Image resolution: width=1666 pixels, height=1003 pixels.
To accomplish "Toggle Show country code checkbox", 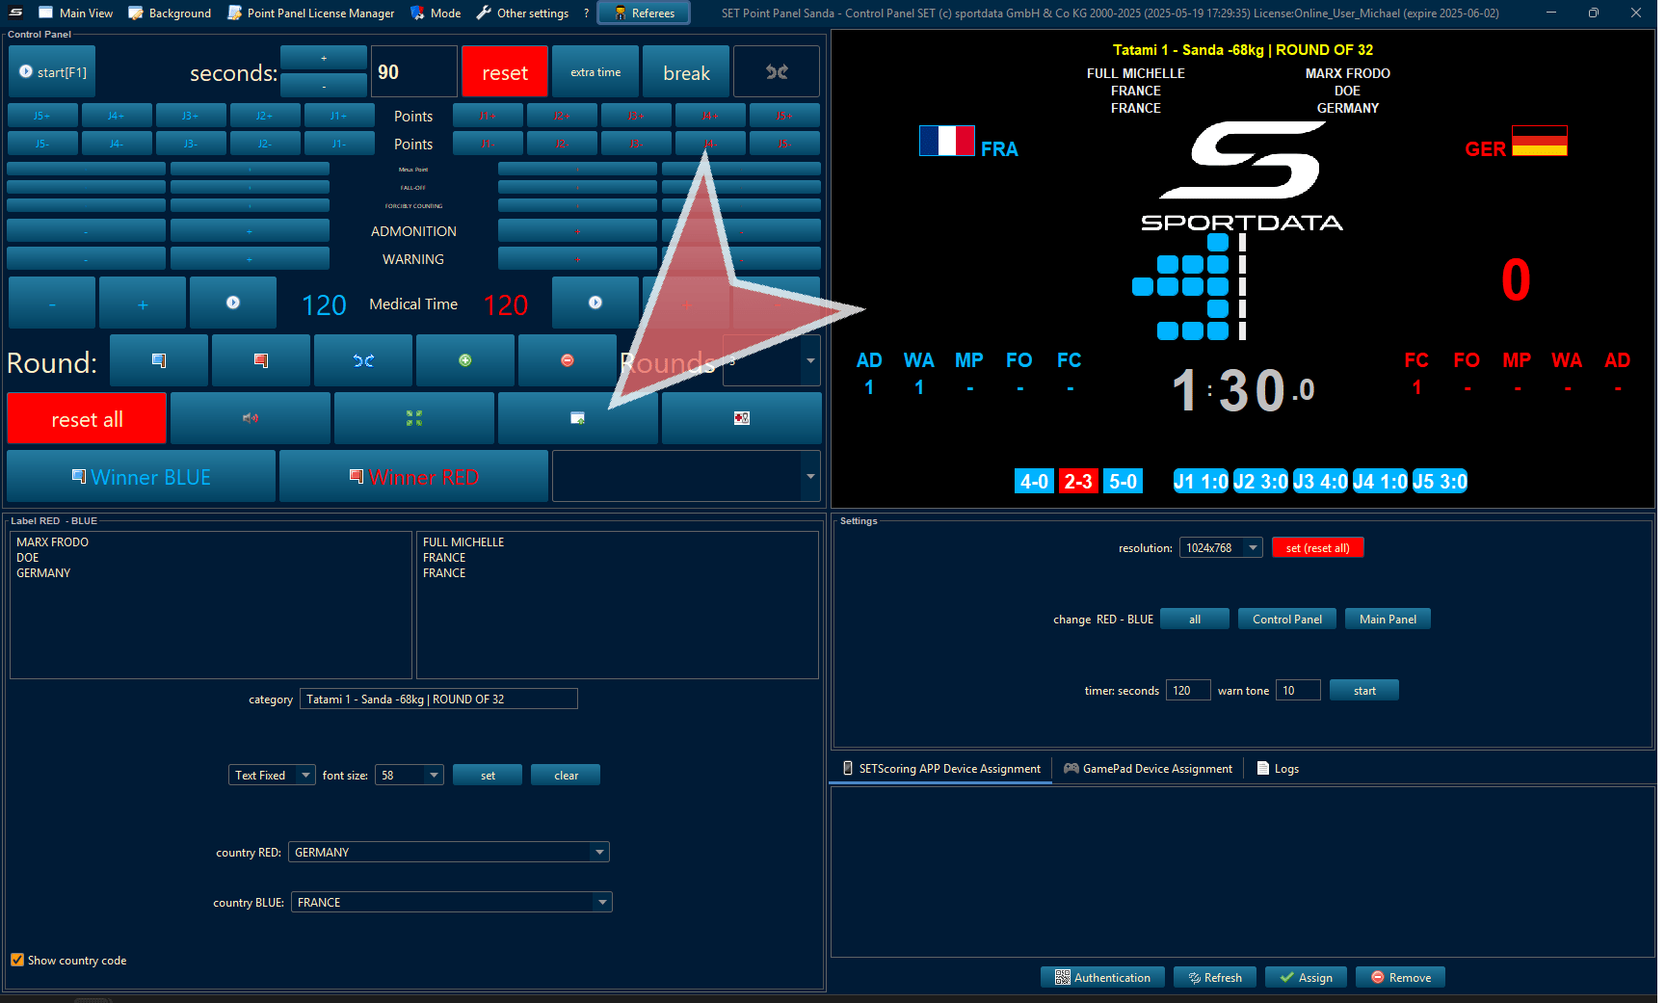I will [x=17, y=960].
